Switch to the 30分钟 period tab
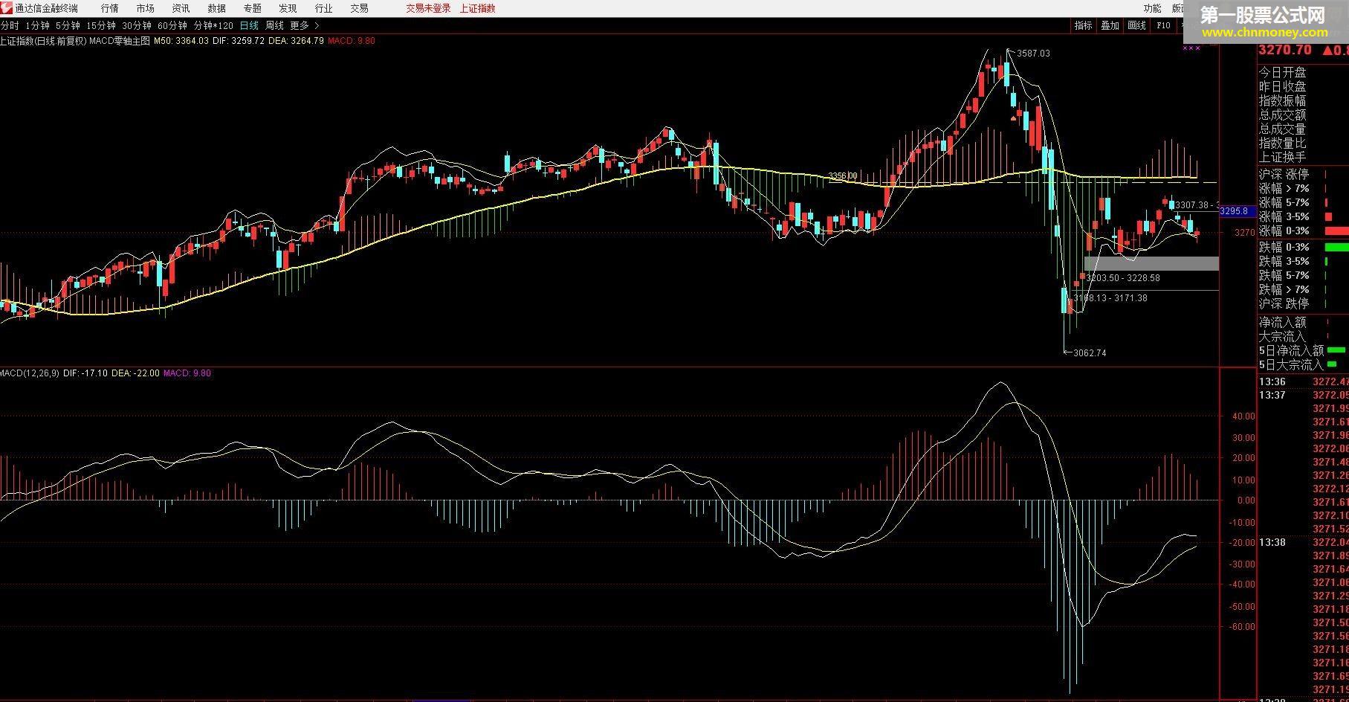 coord(137,25)
